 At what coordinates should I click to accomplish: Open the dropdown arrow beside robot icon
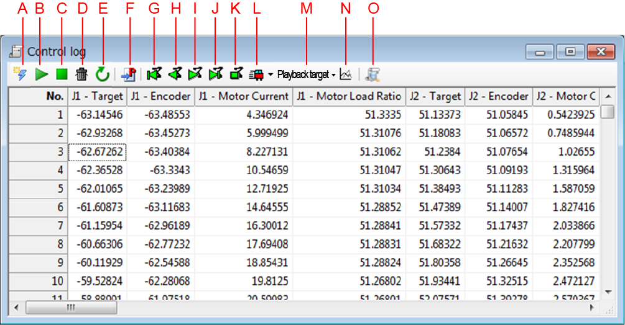point(271,75)
